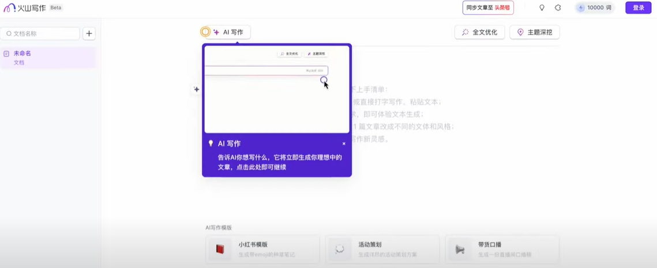Open the lightbulb tips icon
The height and width of the screenshot is (268, 657).
click(x=542, y=7)
